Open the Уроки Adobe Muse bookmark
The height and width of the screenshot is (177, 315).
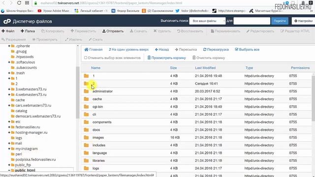click(x=54, y=11)
